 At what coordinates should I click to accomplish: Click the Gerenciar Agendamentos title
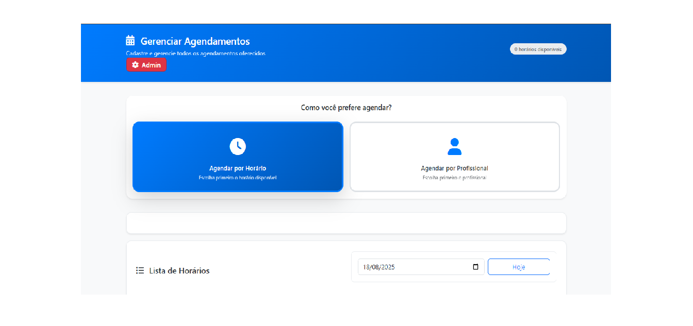click(195, 41)
